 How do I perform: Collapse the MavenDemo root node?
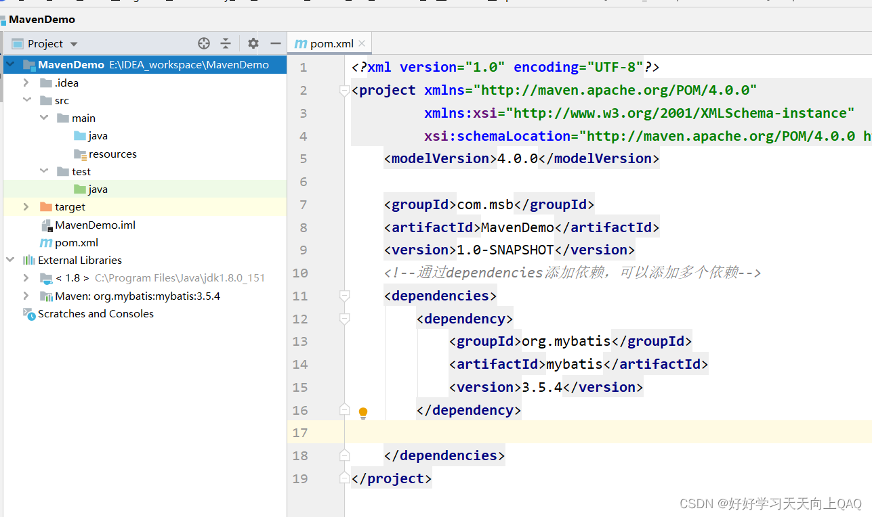pos(10,65)
